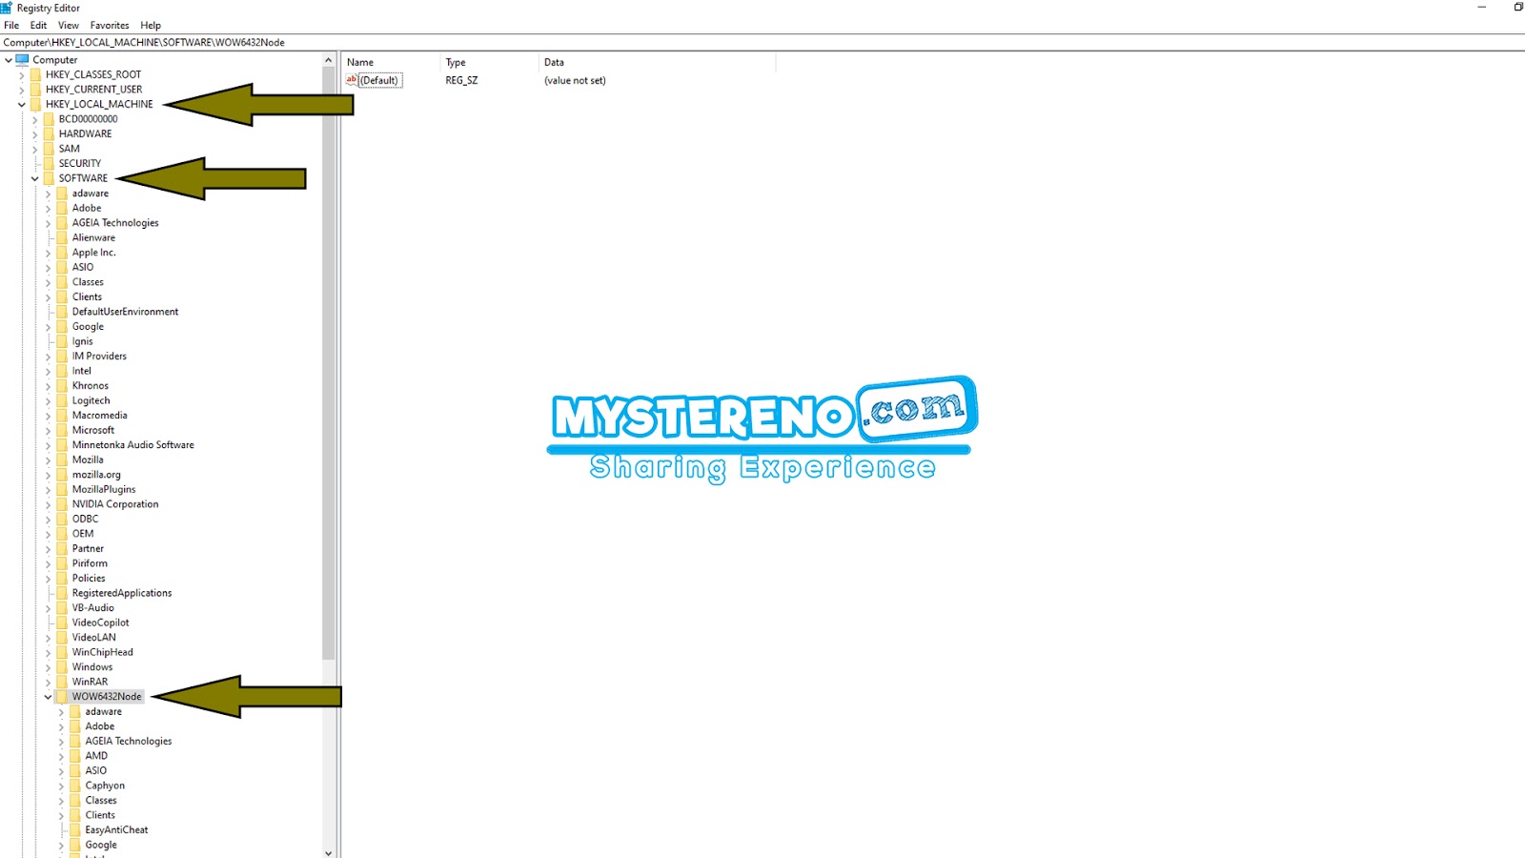
Task: Select the WinRAR folder icon
Action: pyautogui.click(x=62, y=681)
